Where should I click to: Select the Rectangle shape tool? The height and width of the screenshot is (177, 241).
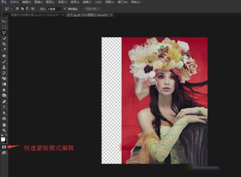click(x=4, y=119)
